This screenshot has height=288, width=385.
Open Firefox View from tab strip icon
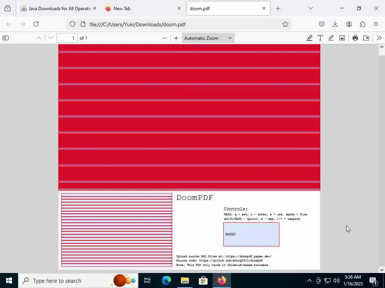tap(8, 9)
